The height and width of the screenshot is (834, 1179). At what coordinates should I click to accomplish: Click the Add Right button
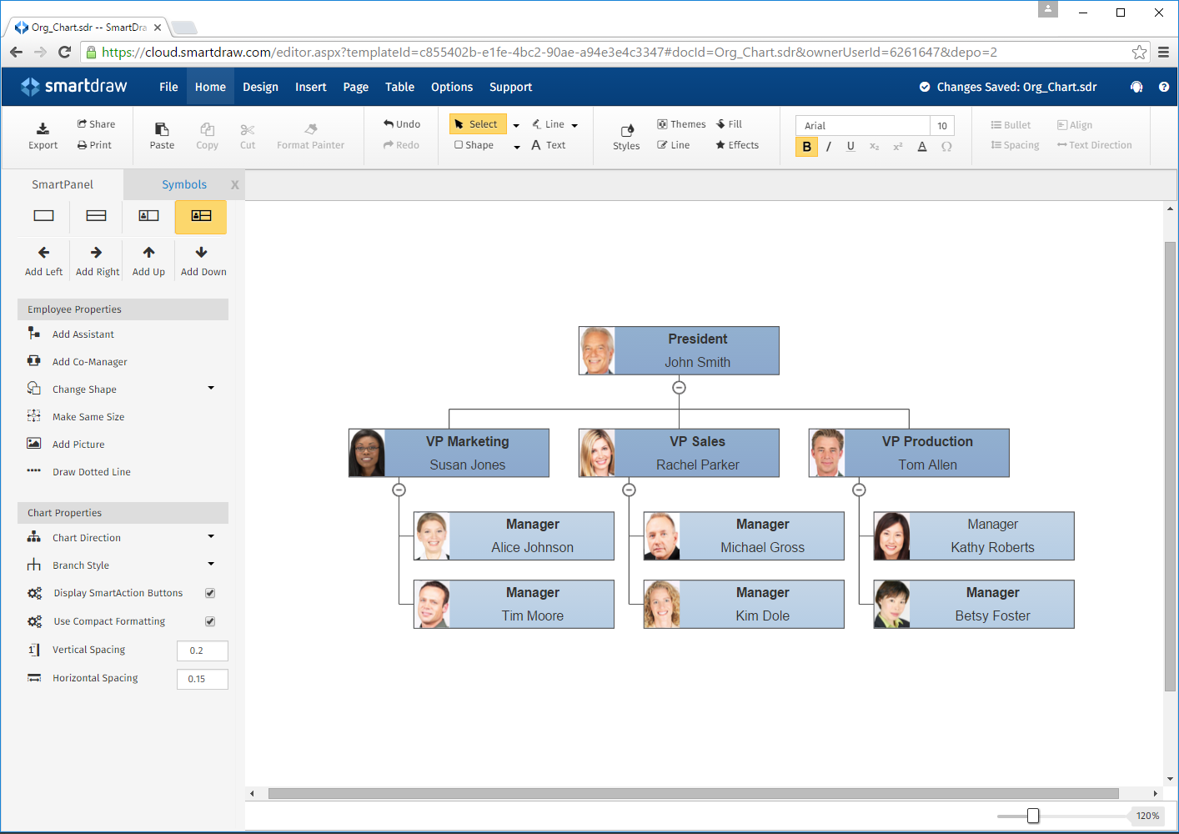click(96, 259)
